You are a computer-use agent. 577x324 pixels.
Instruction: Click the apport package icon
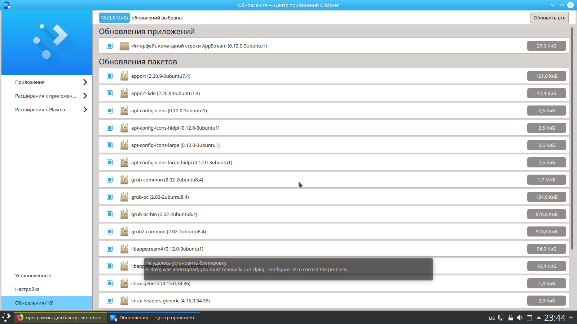[124, 76]
